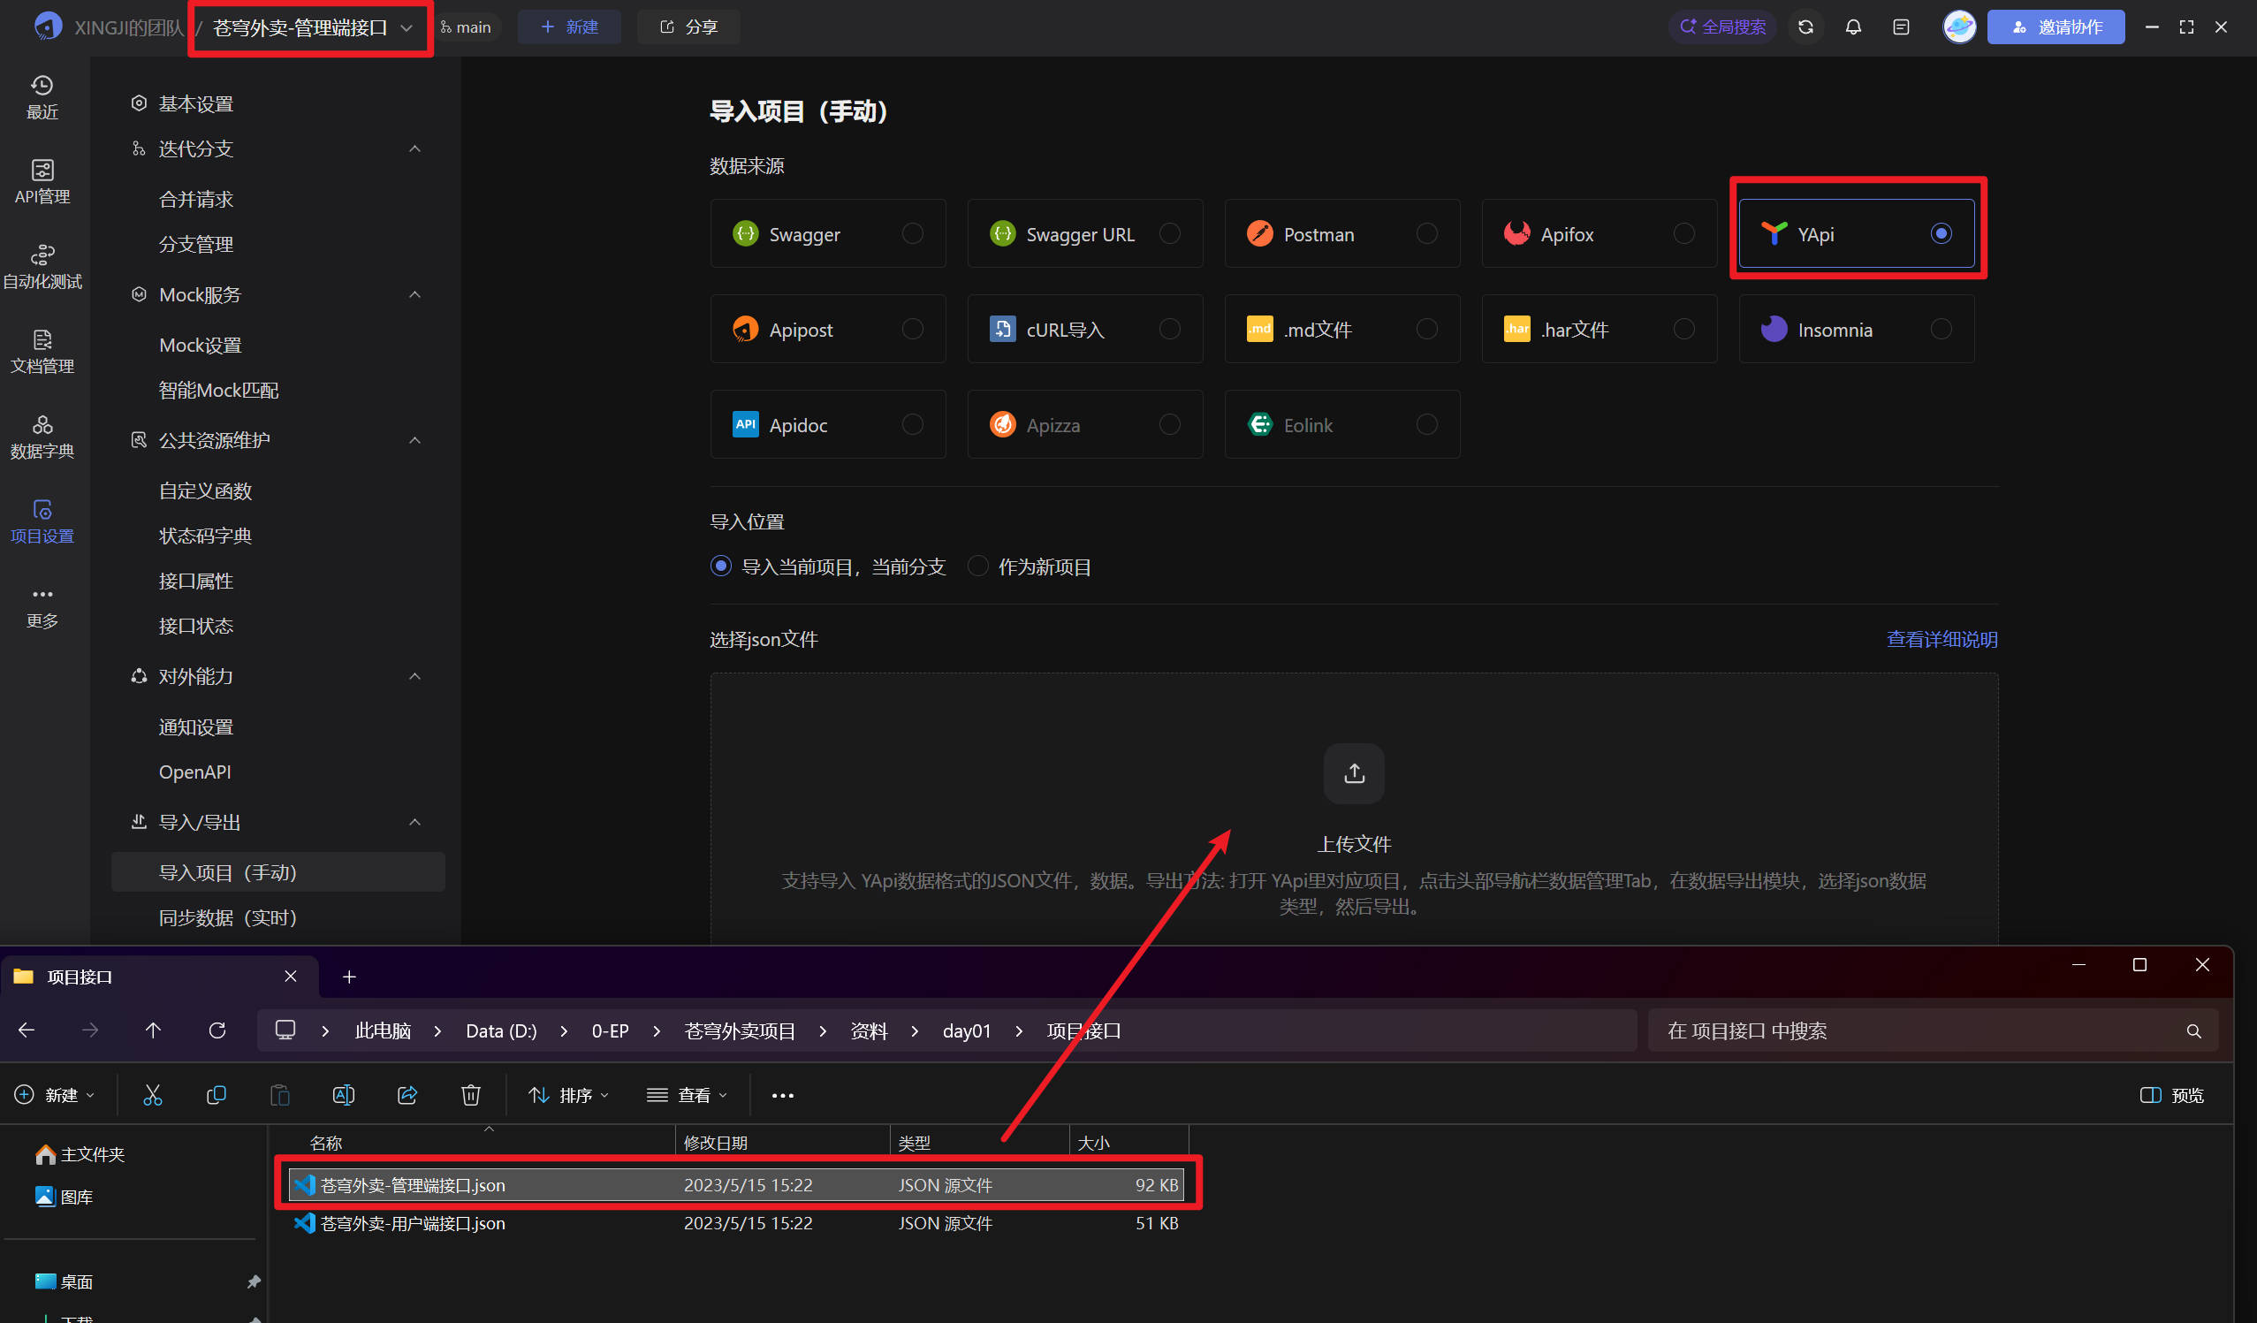Switch the main branch selector
Image resolution: width=2257 pixels, height=1323 pixels.
coord(466,27)
